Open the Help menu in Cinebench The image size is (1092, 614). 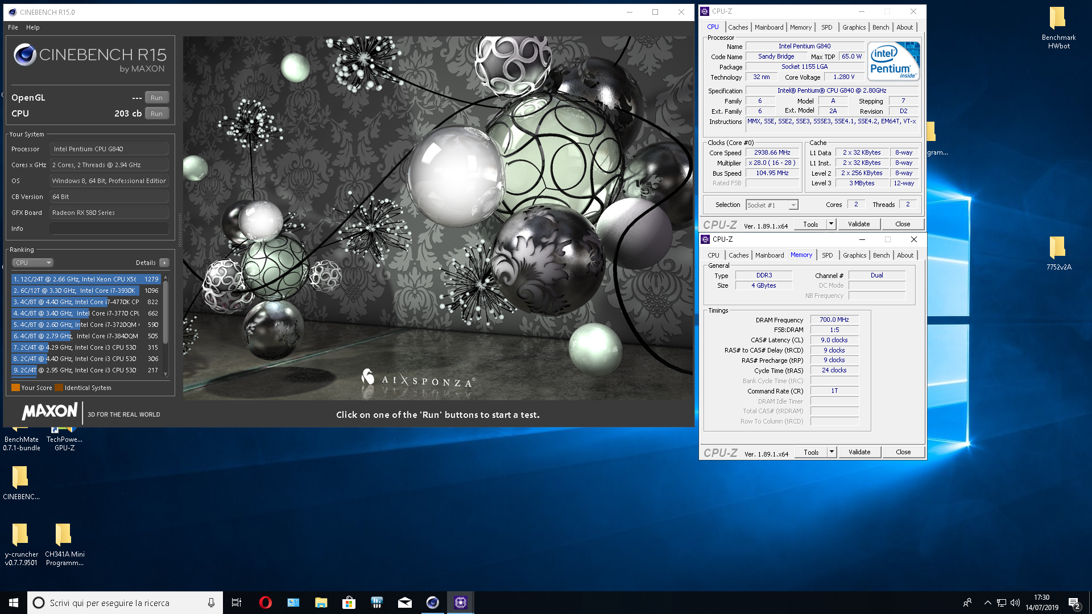(33, 27)
